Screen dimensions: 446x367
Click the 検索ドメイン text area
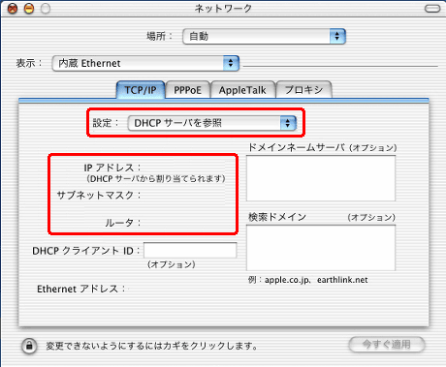321,248
